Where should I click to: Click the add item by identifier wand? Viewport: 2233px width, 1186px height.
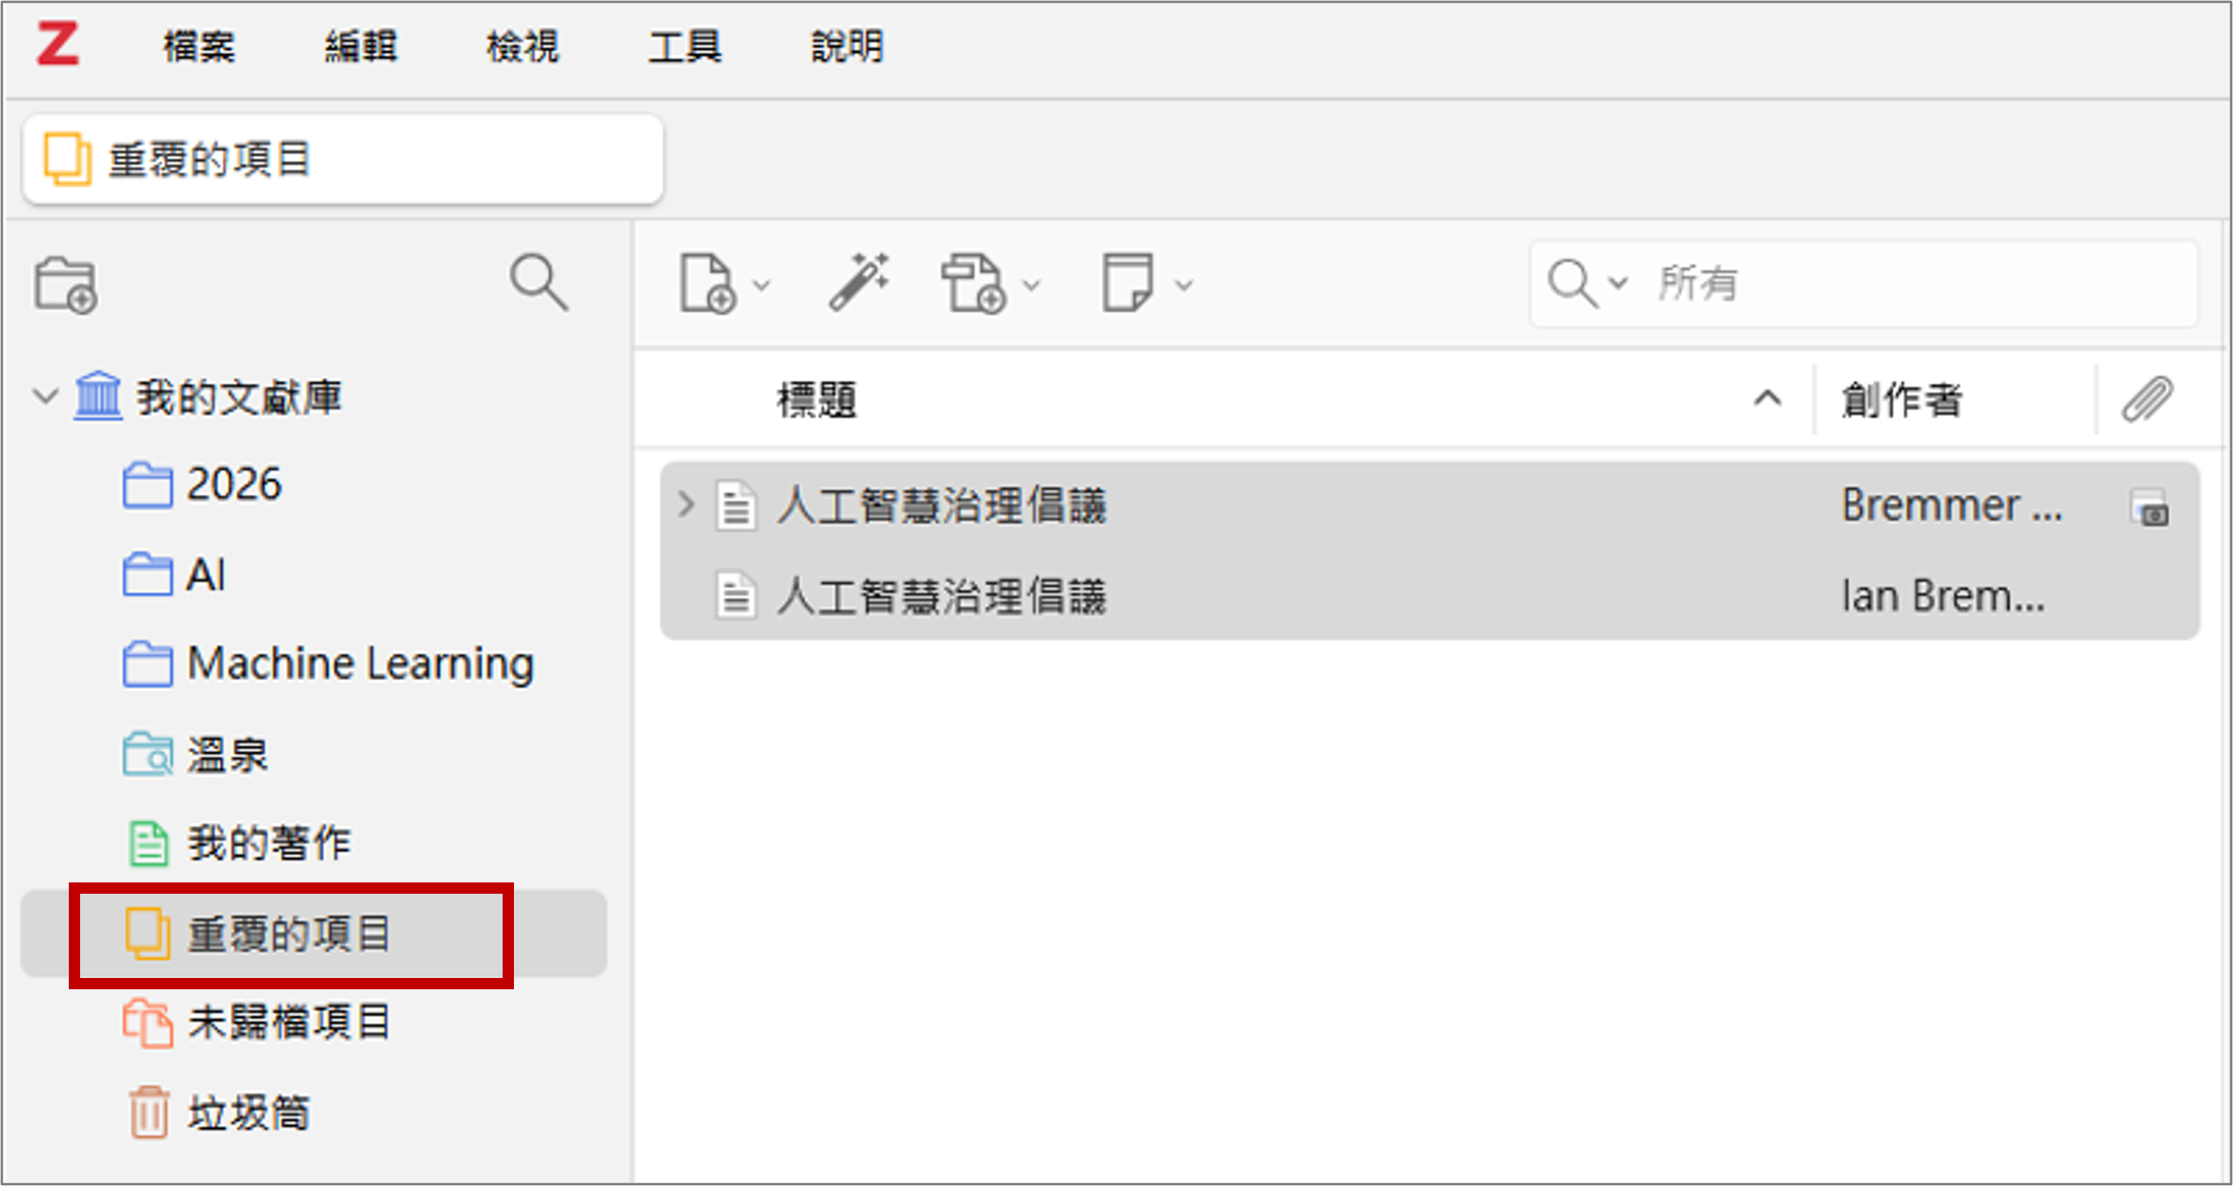tap(858, 282)
